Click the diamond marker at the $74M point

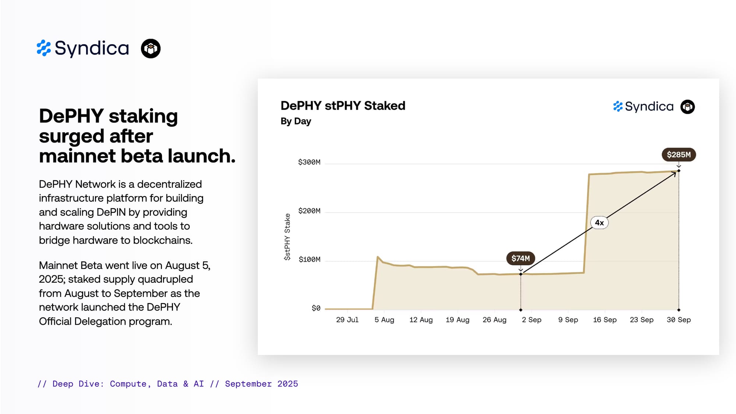point(521,274)
